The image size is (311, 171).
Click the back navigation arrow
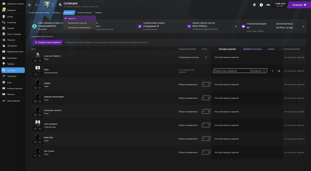pyautogui.click(x=30, y=5)
